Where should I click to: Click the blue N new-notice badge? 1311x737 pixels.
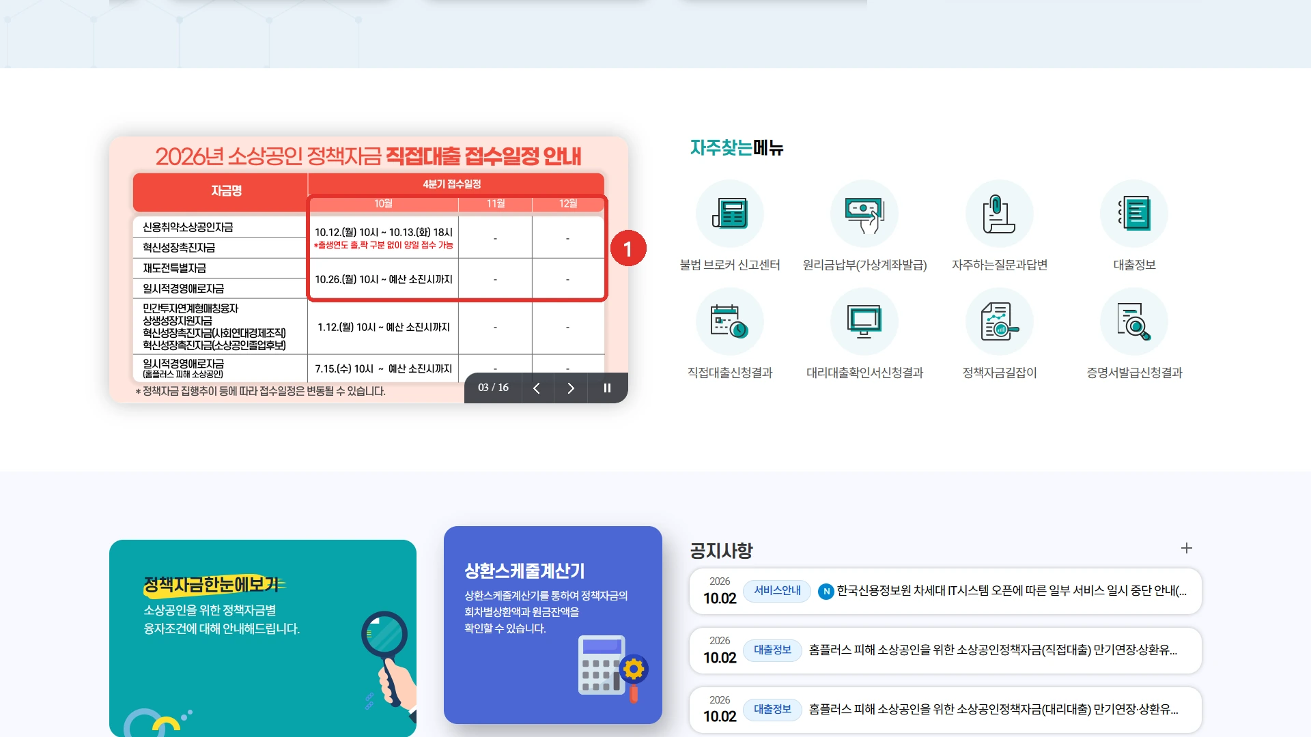826,592
